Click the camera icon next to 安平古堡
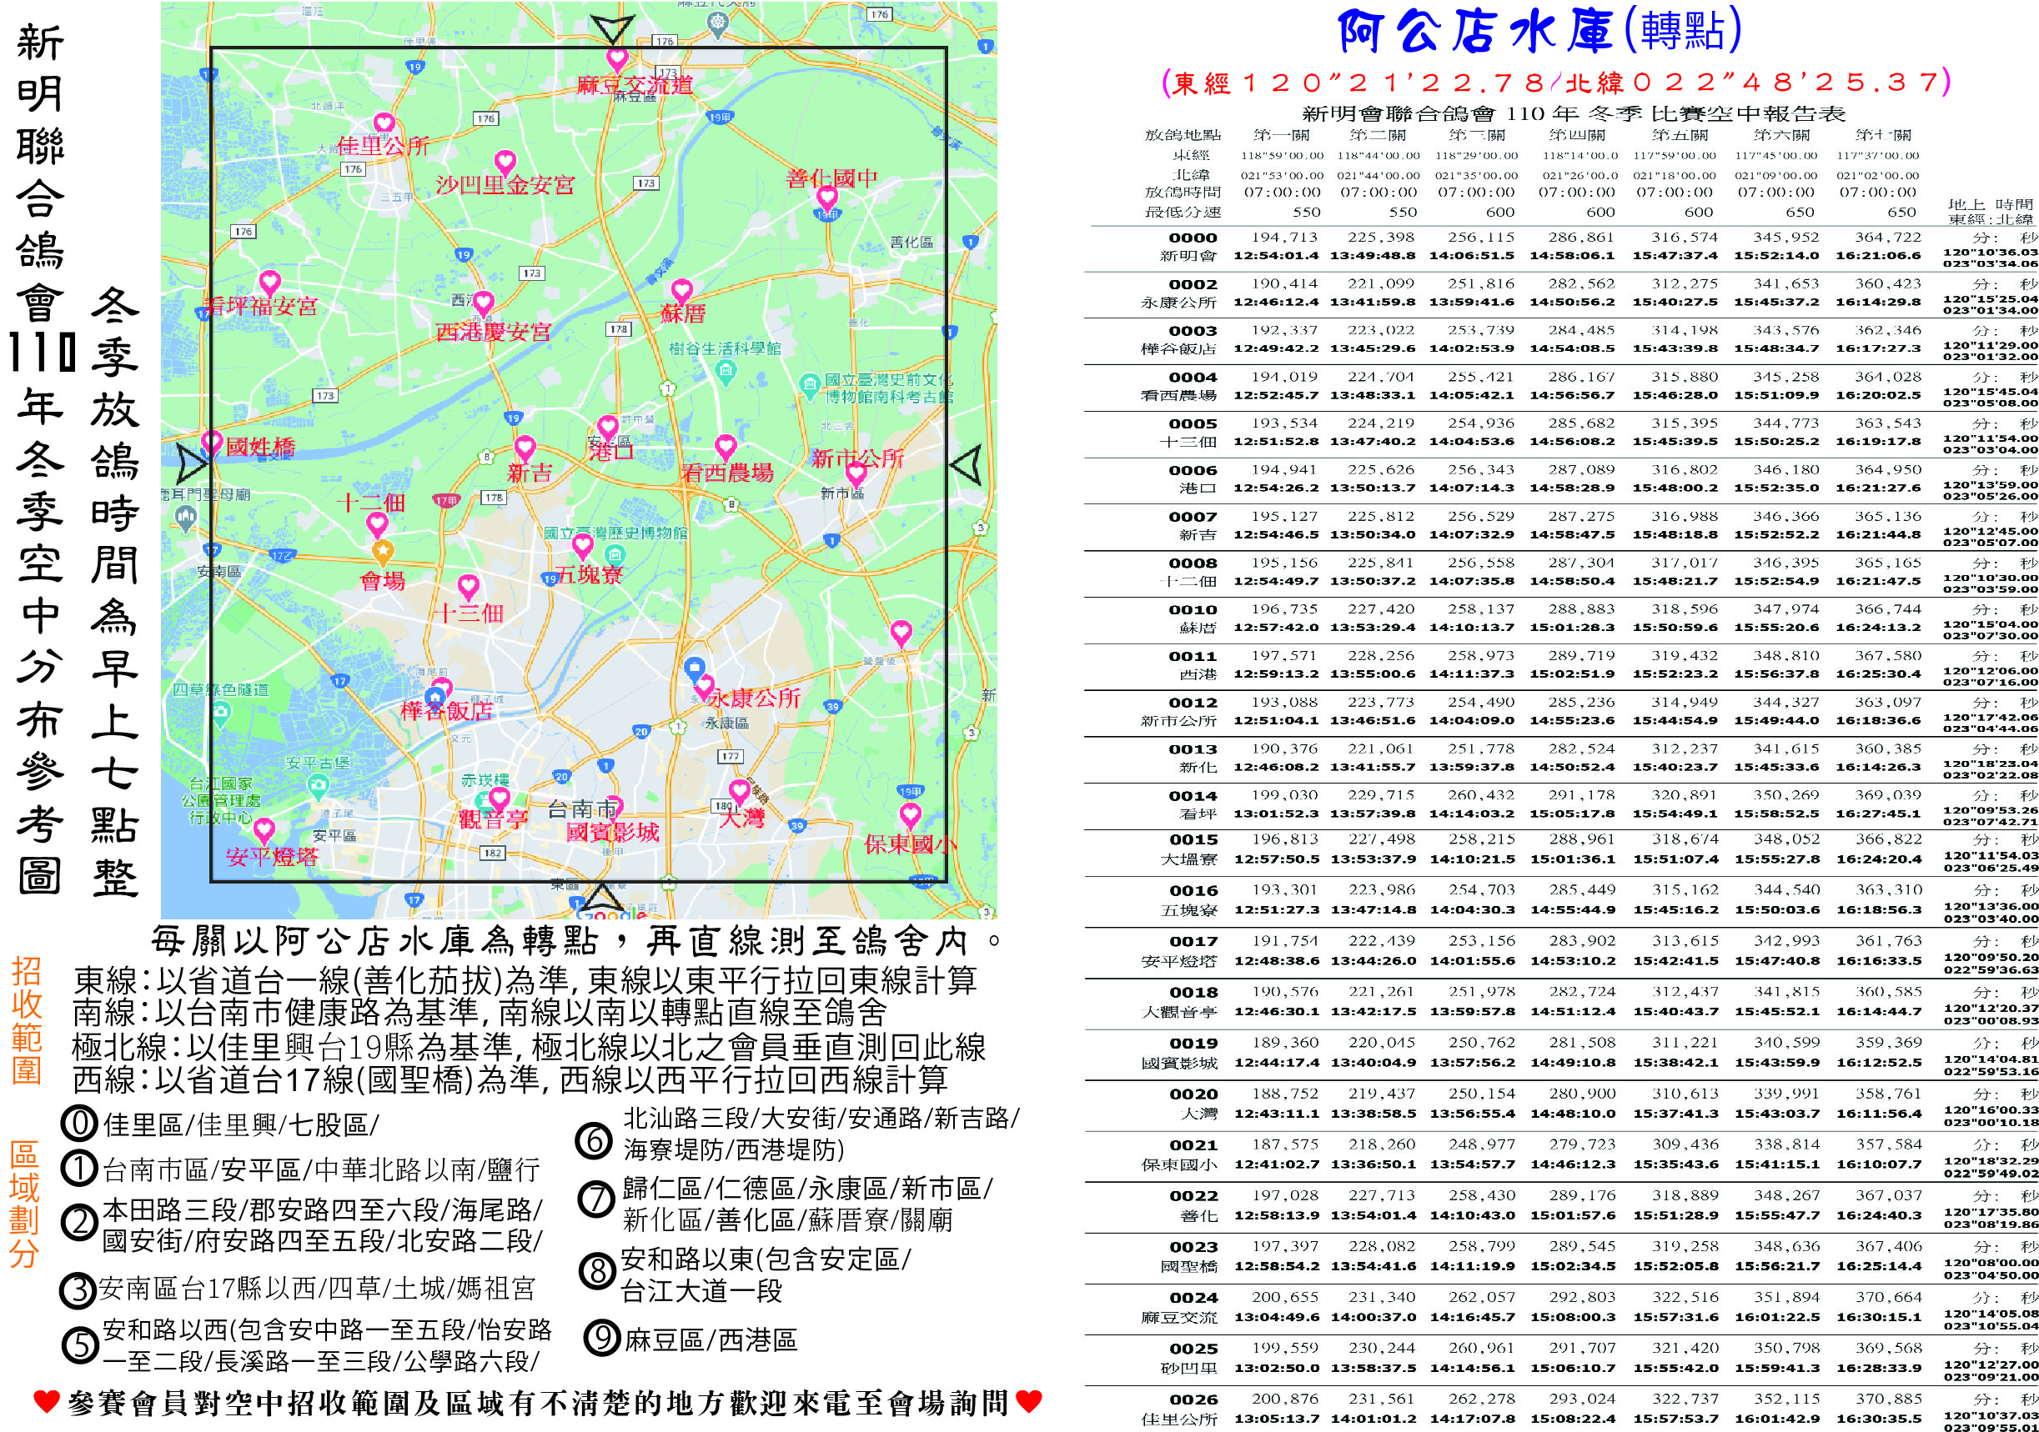The height and width of the screenshot is (1432, 2039). (318, 785)
